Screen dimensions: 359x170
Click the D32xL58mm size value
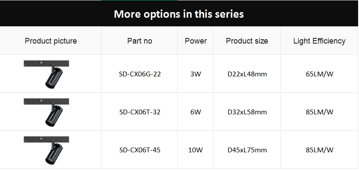[x=247, y=112]
